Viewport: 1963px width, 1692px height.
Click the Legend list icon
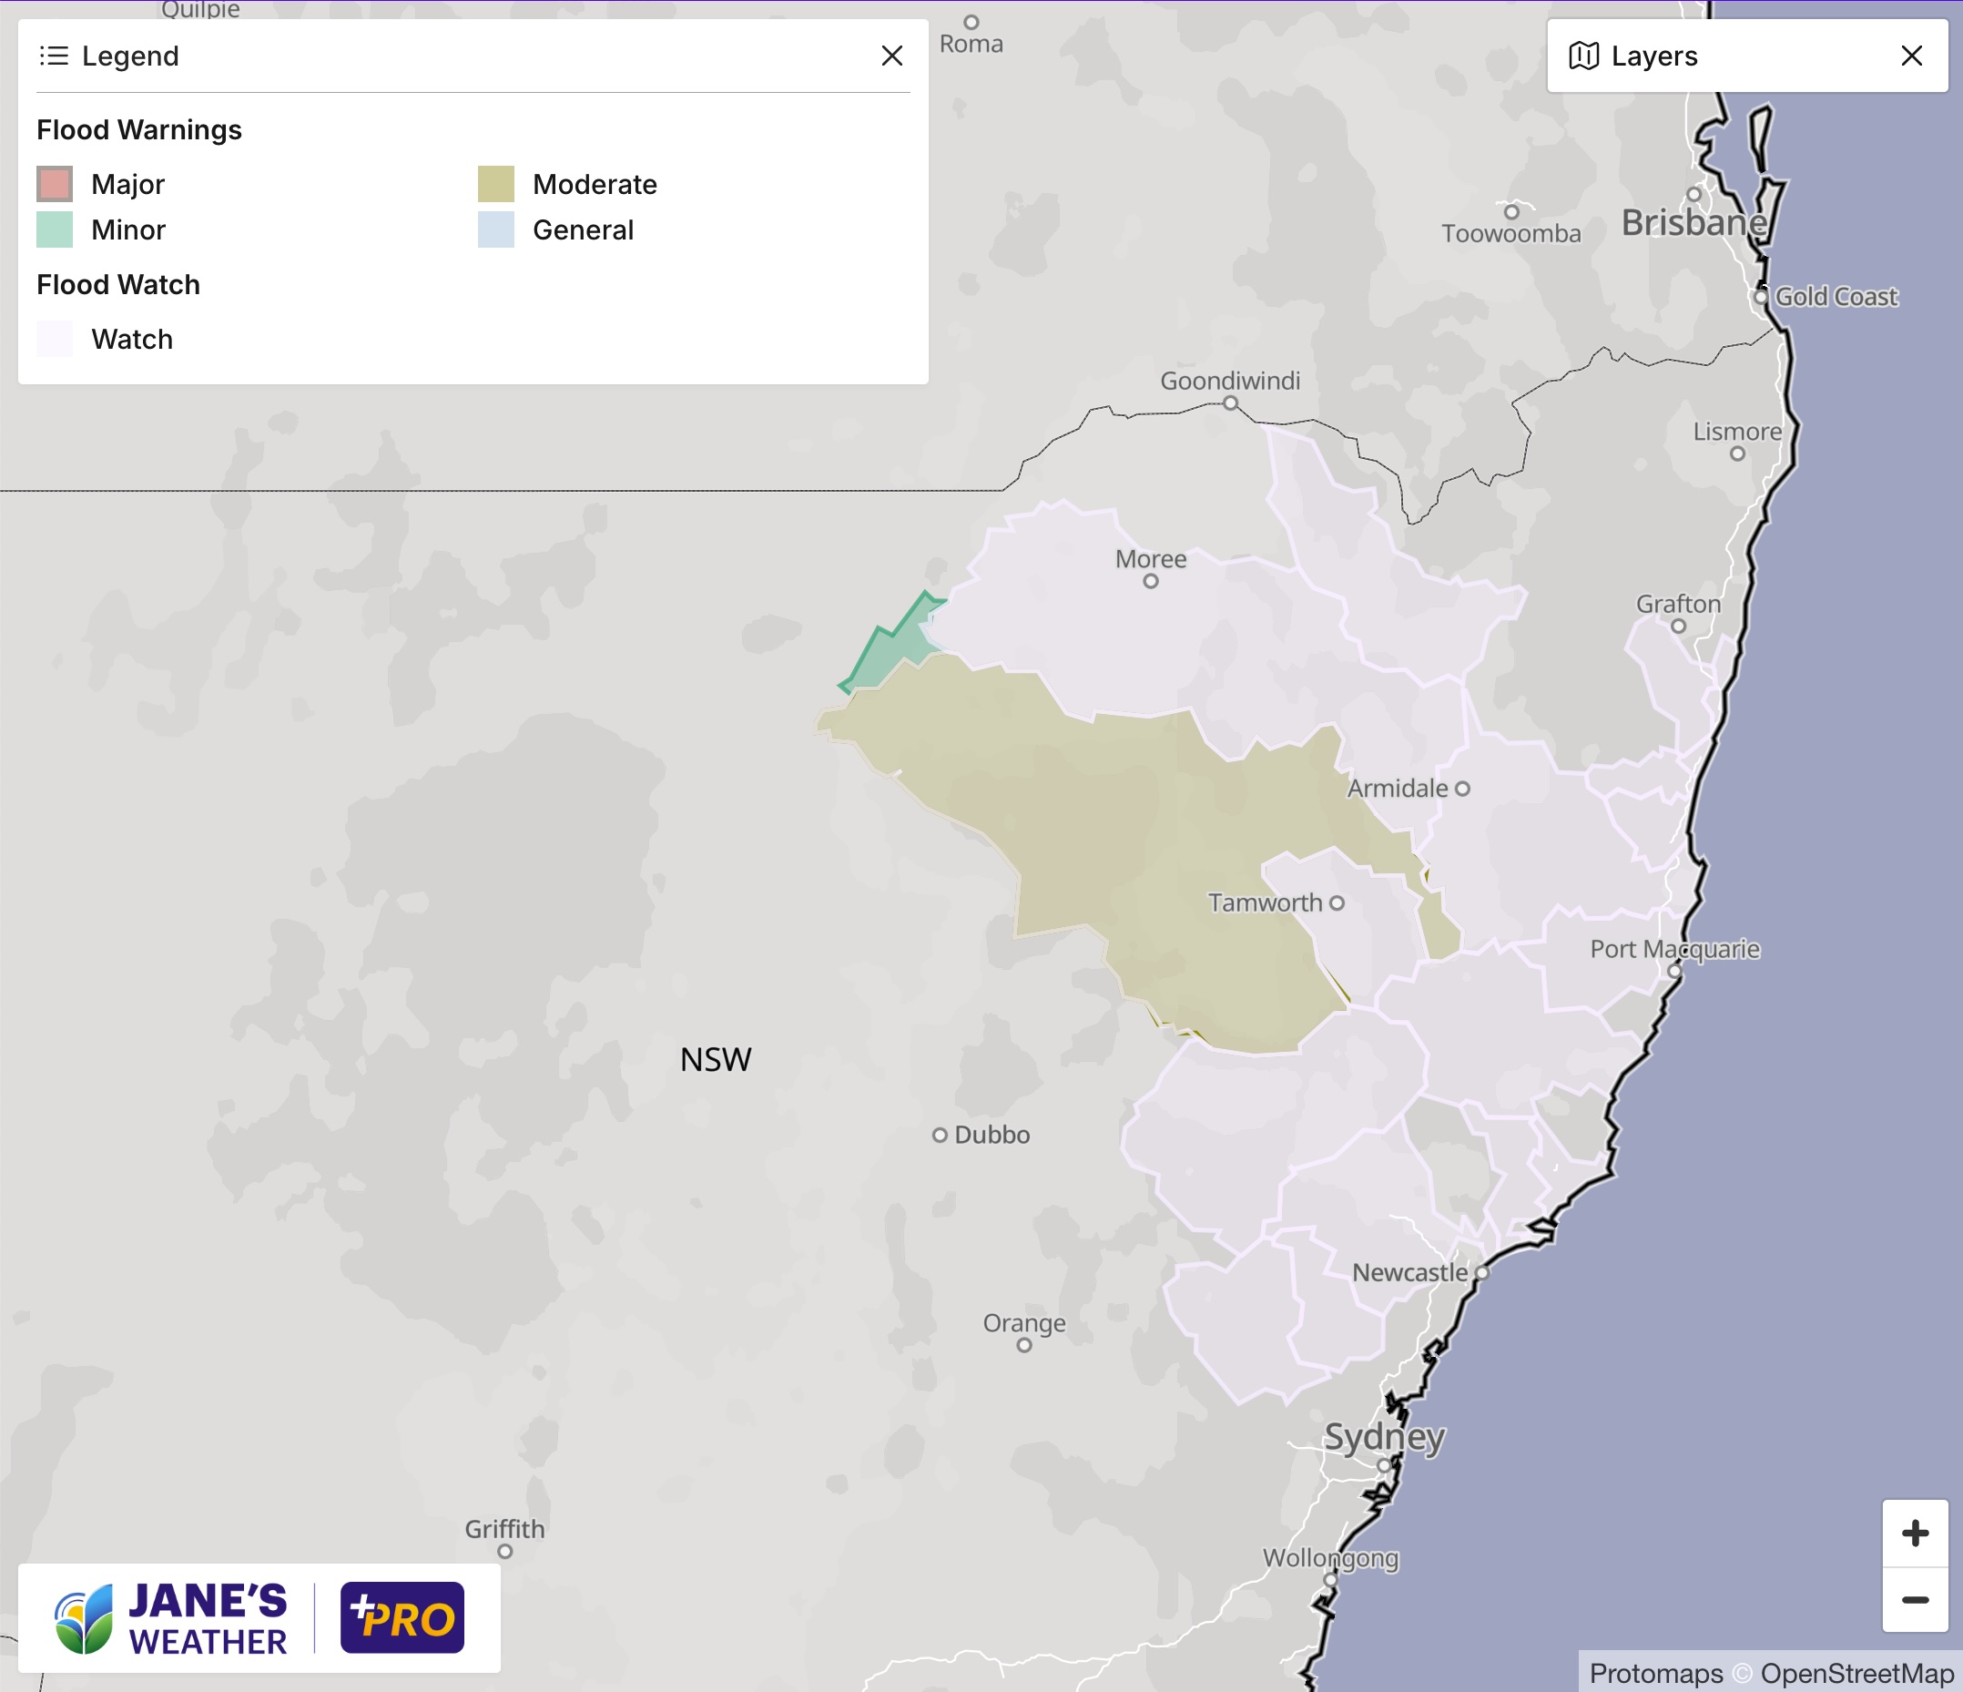pyautogui.click(x=54, y=56)
